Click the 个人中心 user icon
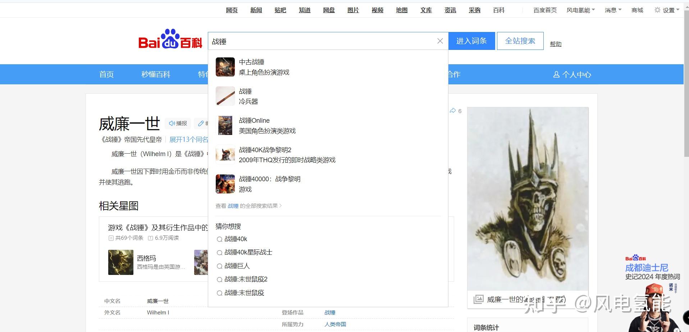 556,74
